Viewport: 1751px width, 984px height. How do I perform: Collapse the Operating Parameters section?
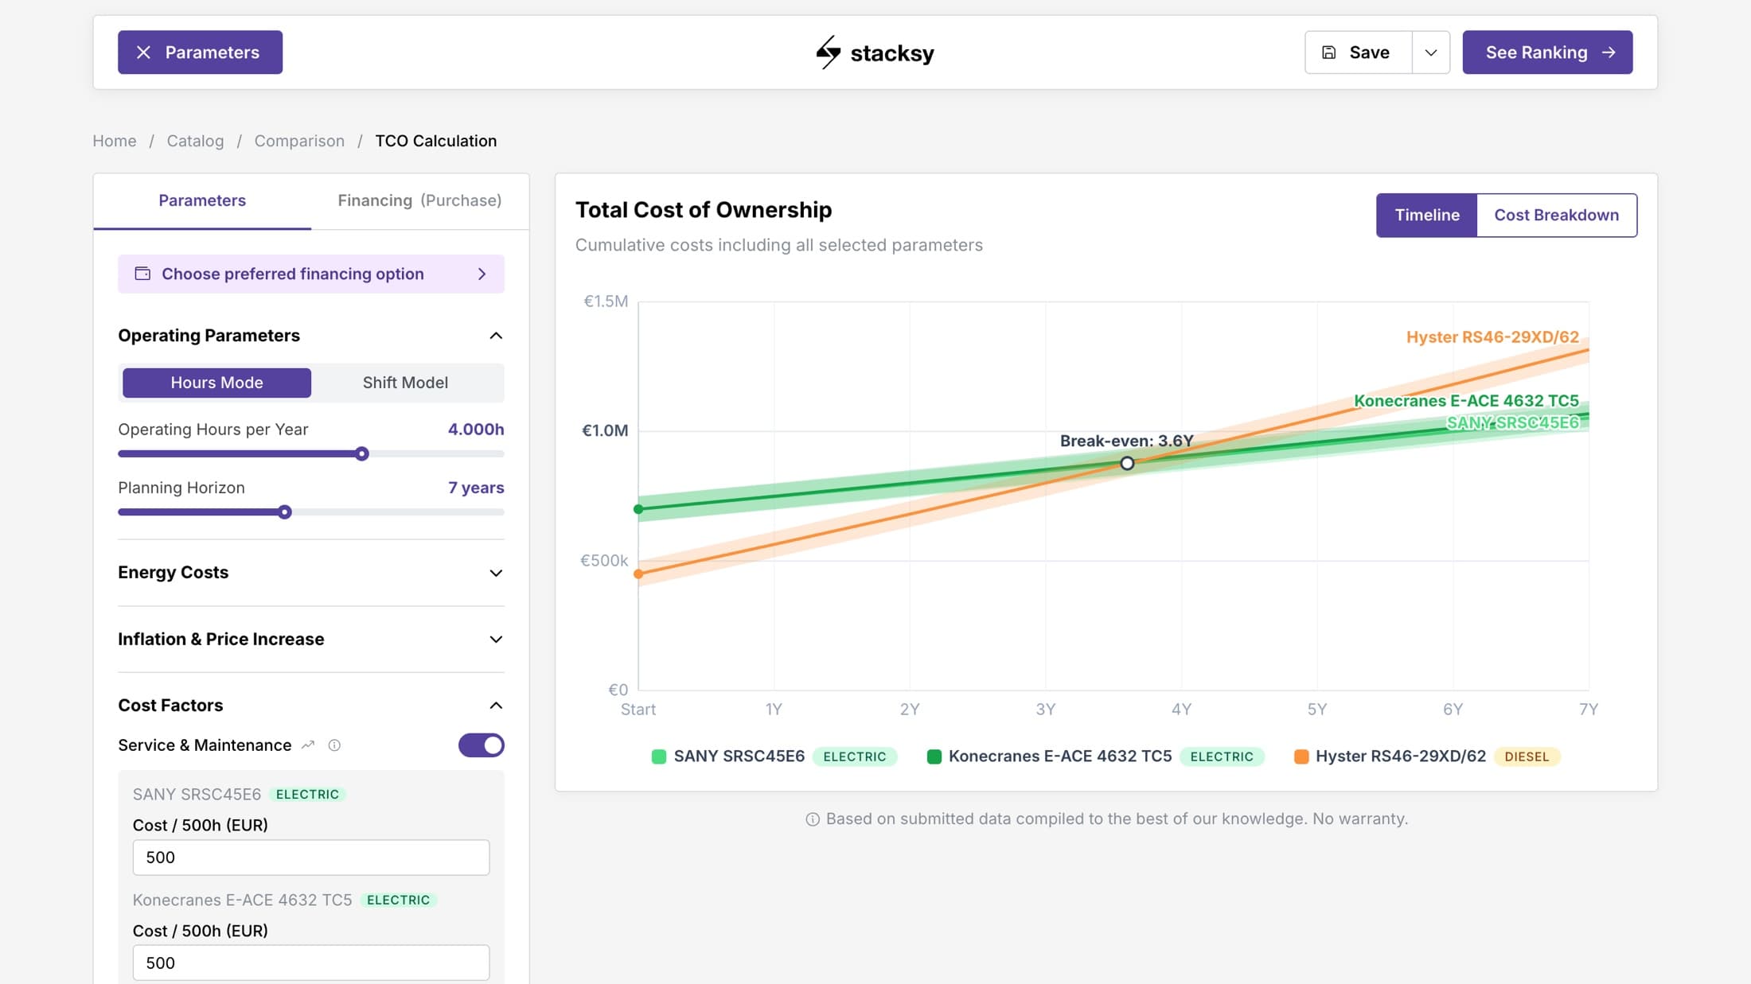tap(496, 336)
